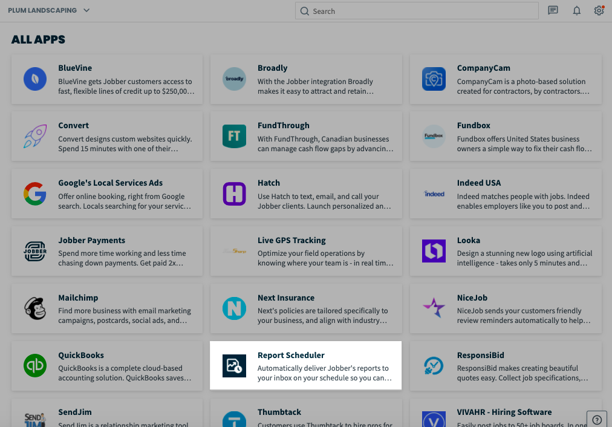Click the FundThrough FT icon

[x=234, y=135]
